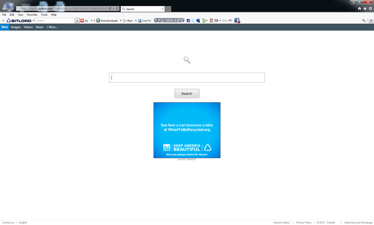Screen dimensions: 374x225
Task: Open the Twitter toolbar icon
Action: pos(193,21)
